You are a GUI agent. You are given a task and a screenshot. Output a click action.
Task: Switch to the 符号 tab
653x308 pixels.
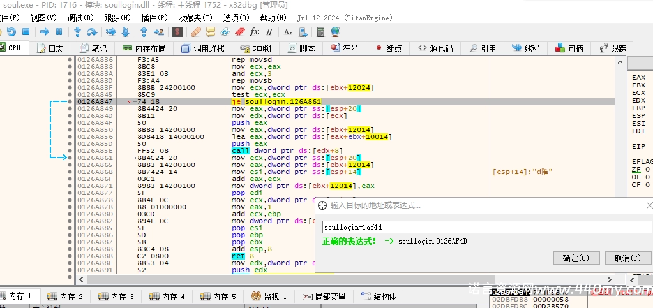coord(345,48)
